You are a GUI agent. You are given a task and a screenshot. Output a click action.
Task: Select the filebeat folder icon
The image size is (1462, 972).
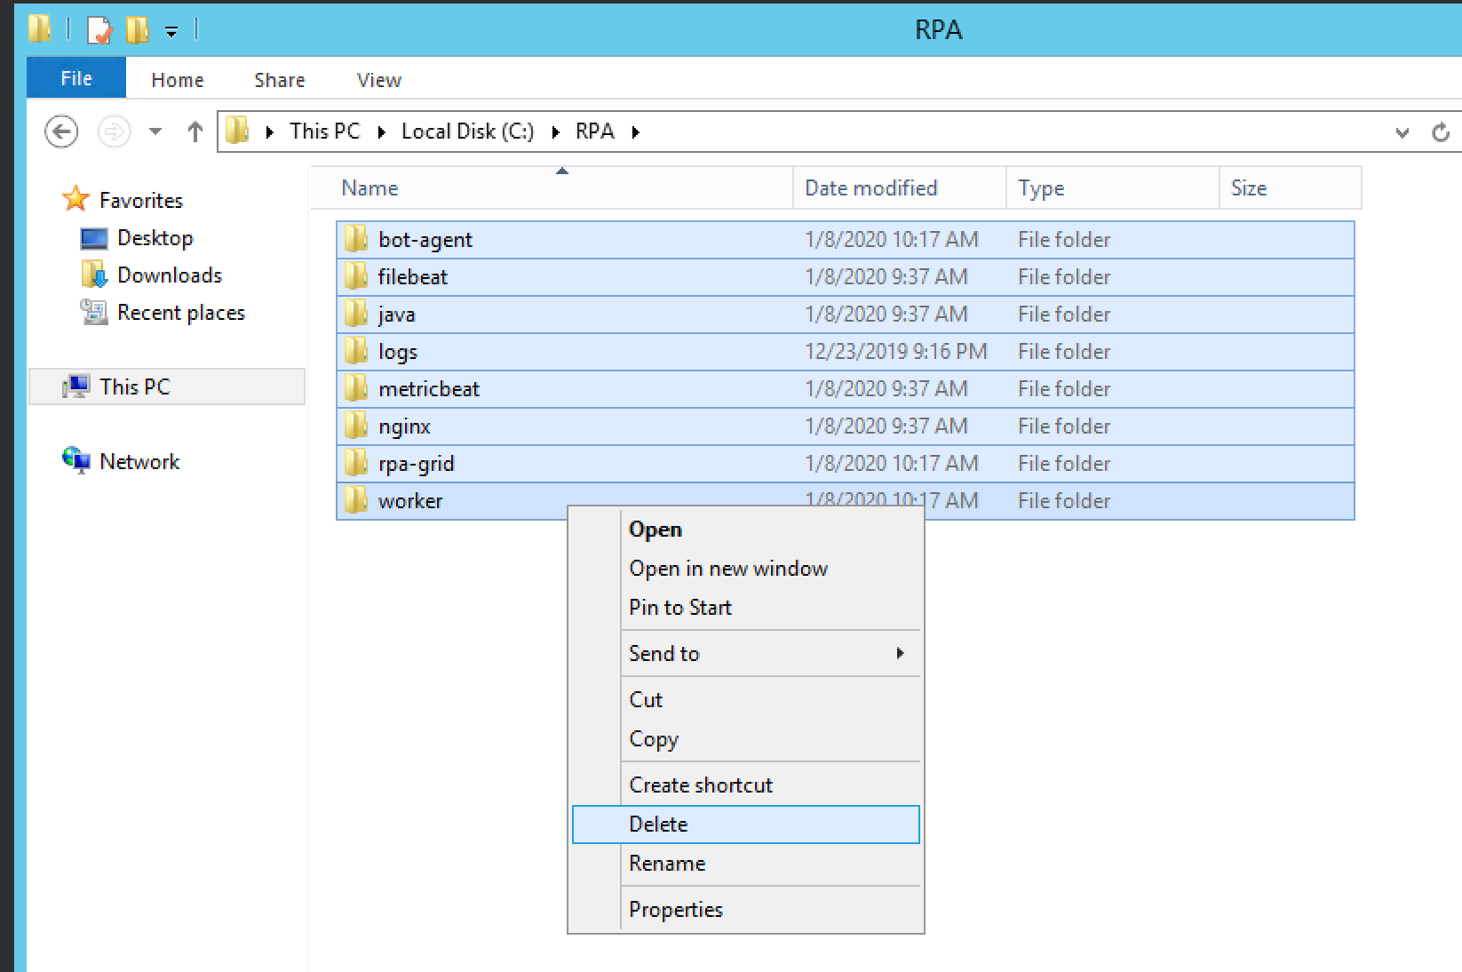point(356,276)
